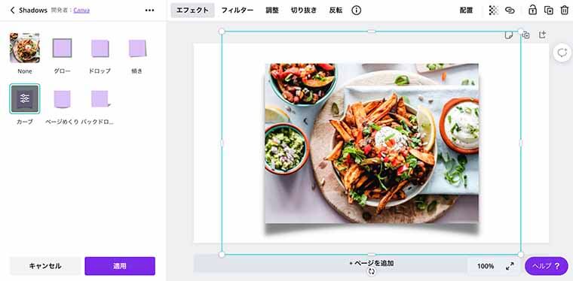Open the 100% zoom level control
The height and width of the screenshot is (281, 573).
486,266
